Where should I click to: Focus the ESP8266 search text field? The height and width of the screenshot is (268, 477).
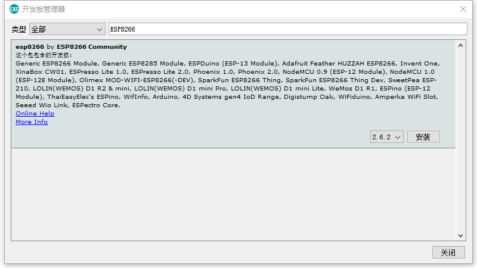[x=288, y=29]
